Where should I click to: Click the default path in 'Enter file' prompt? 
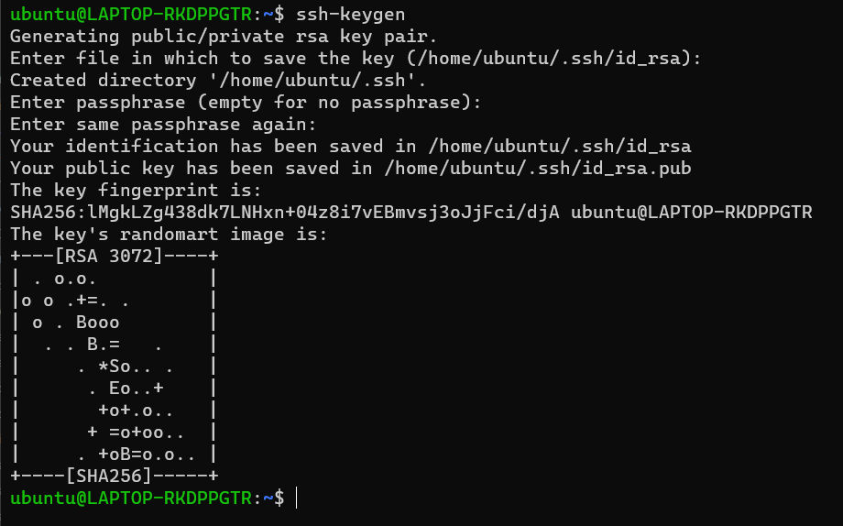(549, 58)
